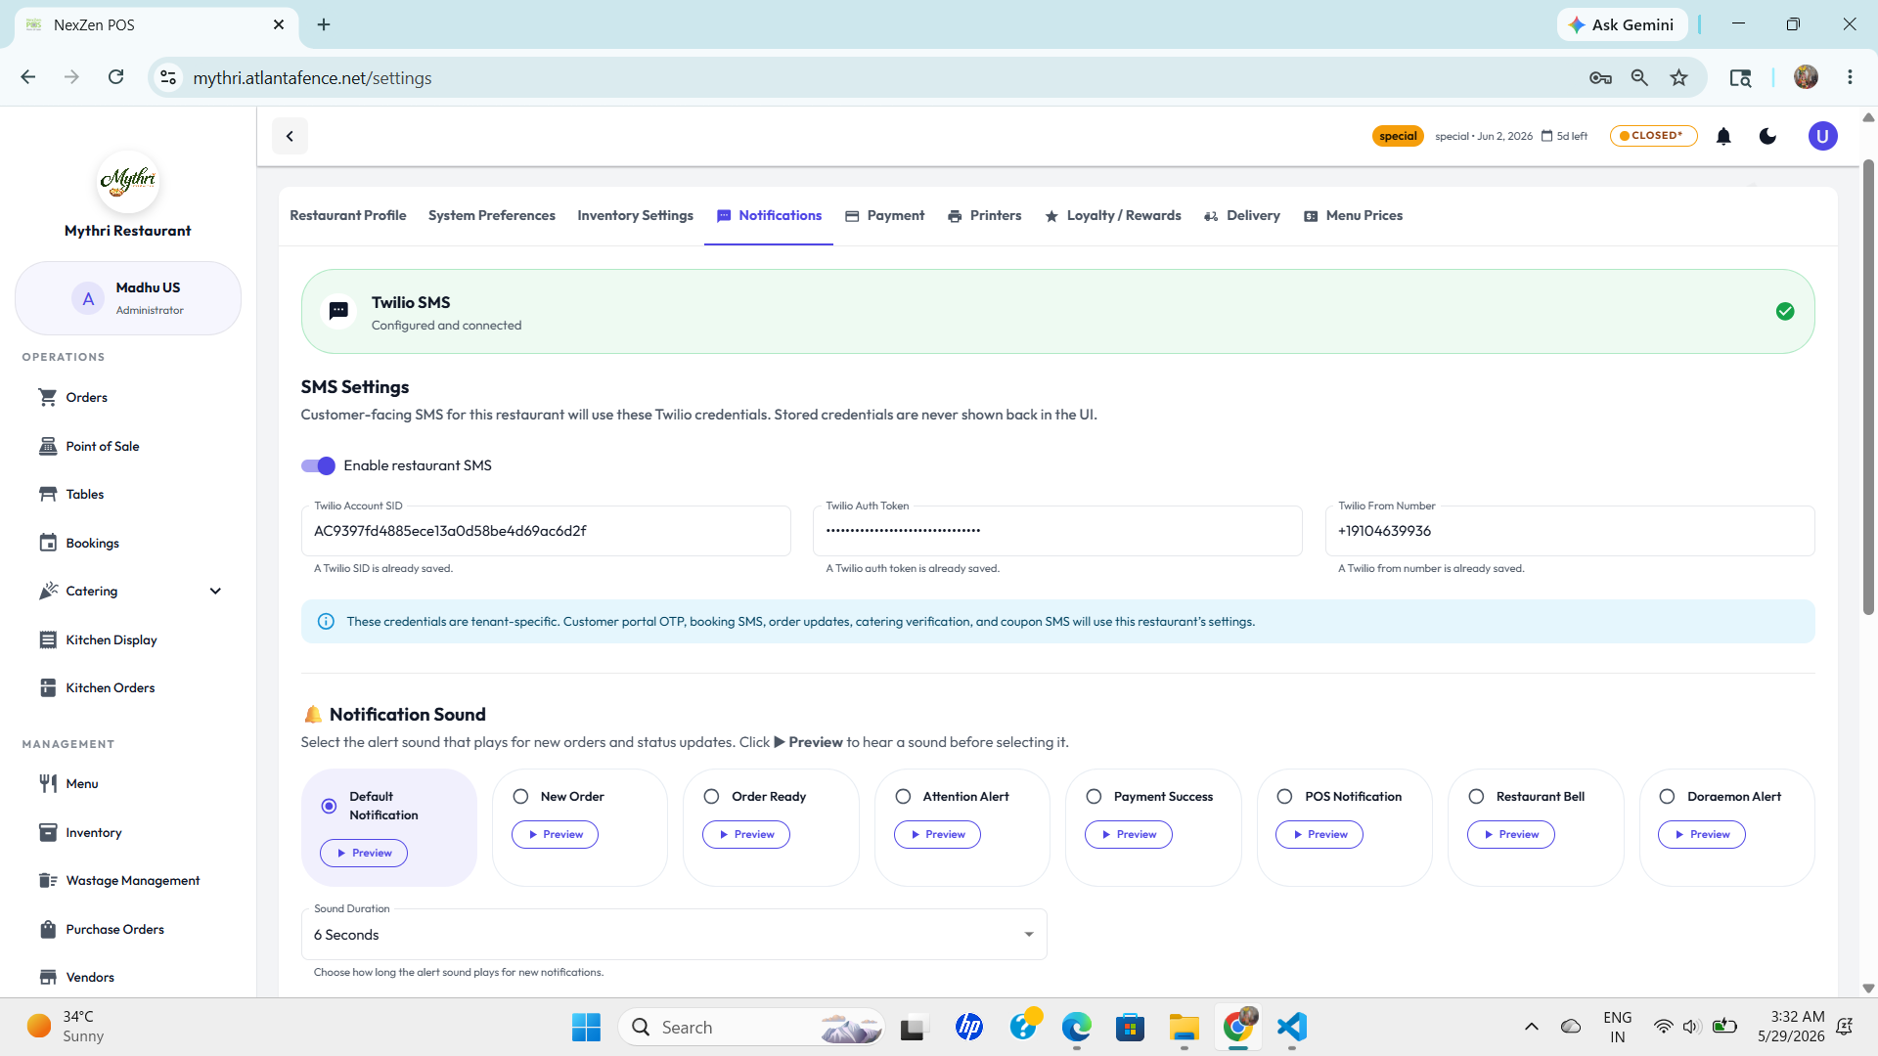The width and height of the screenshot is (1878, 1056).
Task: Click the Vendors icon in sidebar
Action: pyautogui.click(x=47, y=977)
